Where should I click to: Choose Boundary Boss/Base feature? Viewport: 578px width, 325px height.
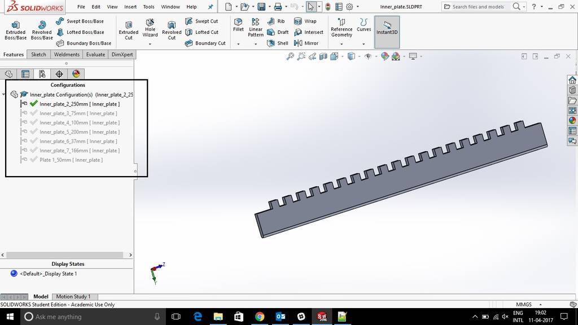84,43
